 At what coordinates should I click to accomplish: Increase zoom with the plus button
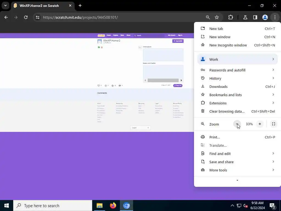coord(260,124)
